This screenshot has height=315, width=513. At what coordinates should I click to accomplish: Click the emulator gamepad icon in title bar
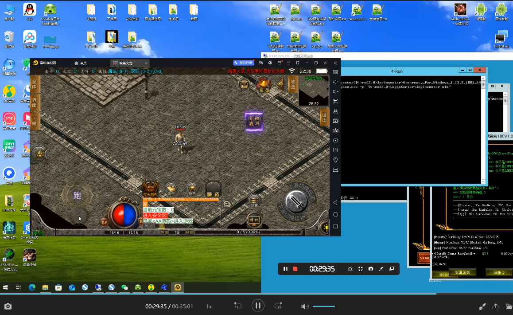coord(261,63)
